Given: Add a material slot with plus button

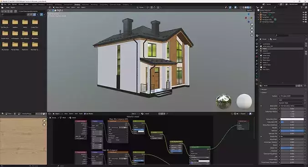Looking at the screenshot, I should (x=306, y=44).
